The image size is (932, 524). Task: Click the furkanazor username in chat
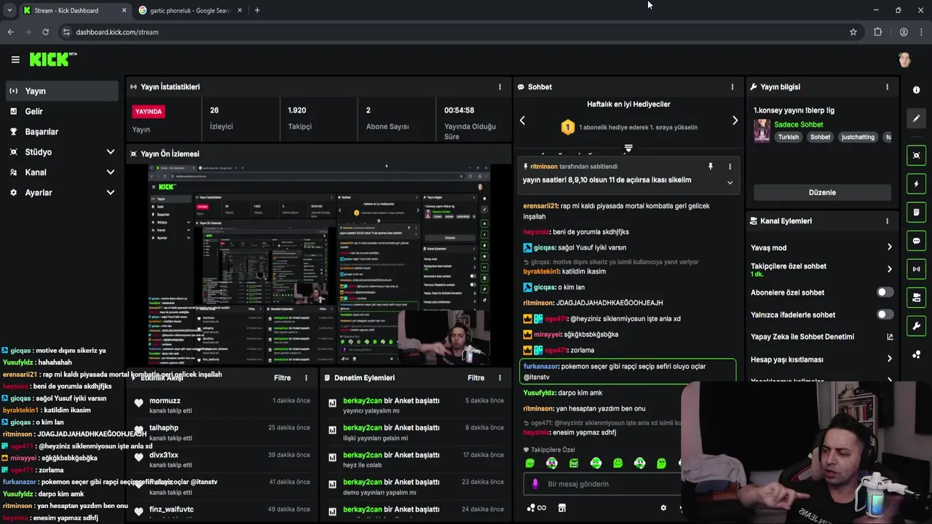(540, 367)
